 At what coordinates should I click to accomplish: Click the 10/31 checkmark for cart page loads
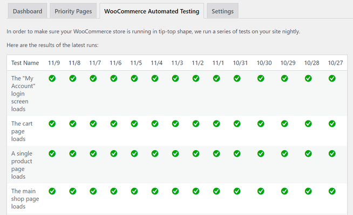(237, 124)
